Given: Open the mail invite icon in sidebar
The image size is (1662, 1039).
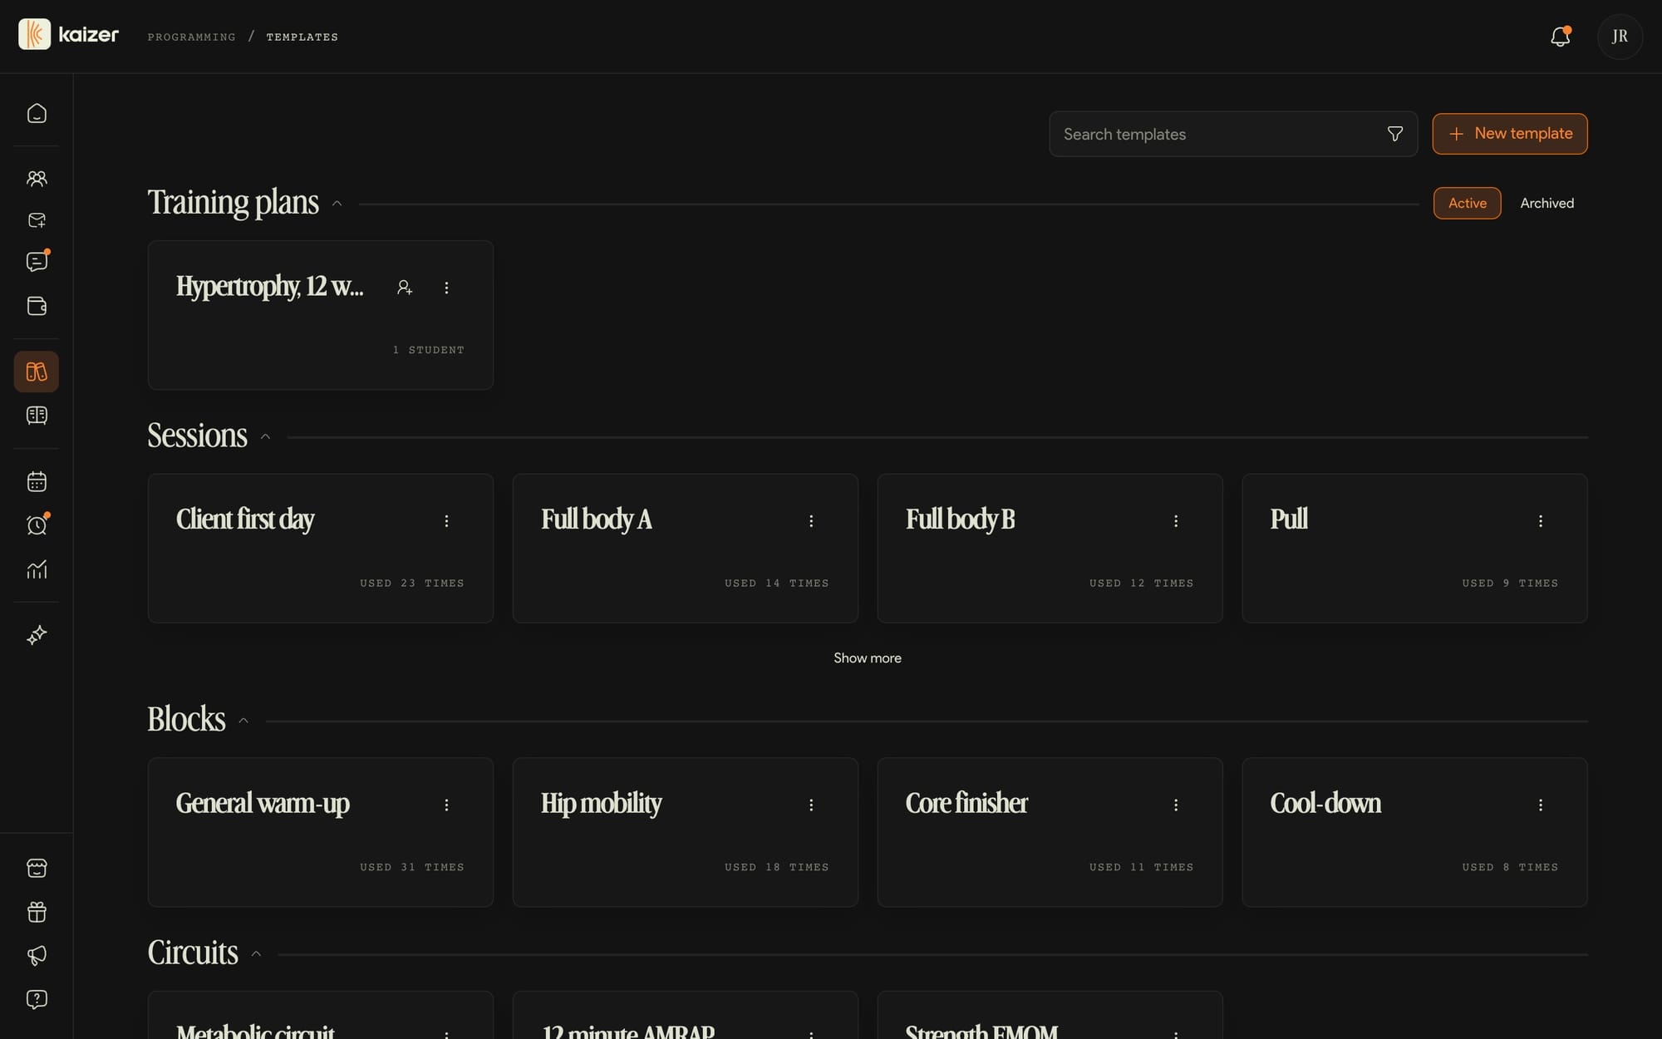Looking at the screenshot, I should click(x=37, y=220).
